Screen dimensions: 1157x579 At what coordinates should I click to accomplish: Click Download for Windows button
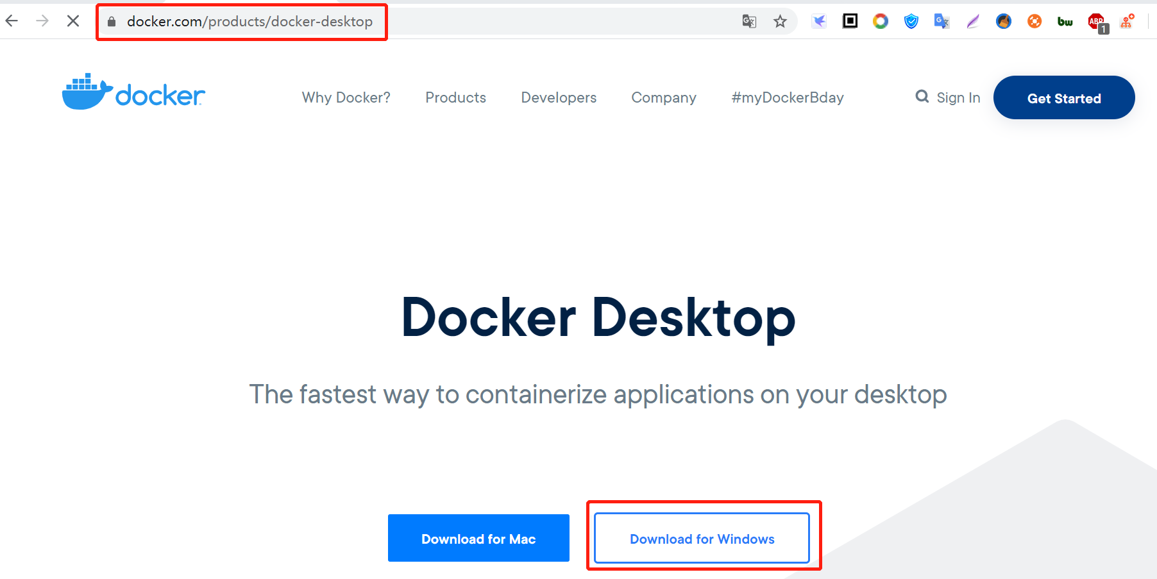tap(702, 538)
